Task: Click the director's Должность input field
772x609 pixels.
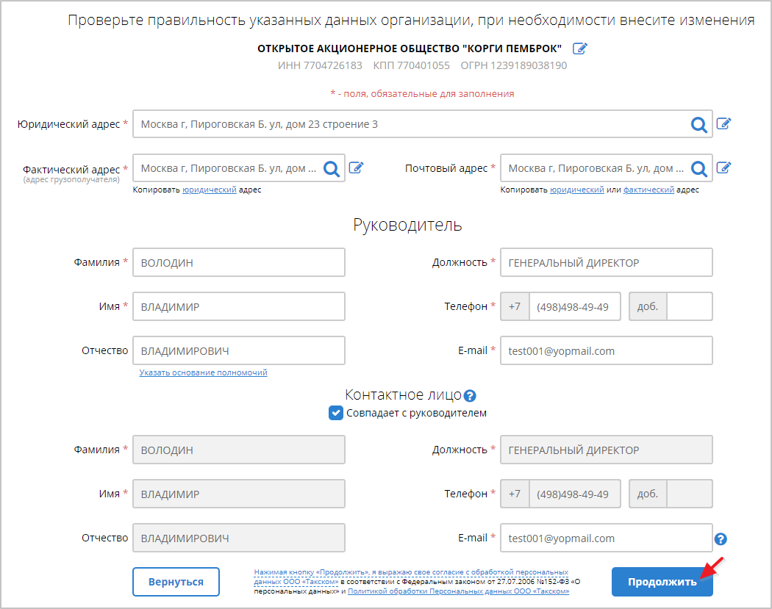Action: click(x=606, y=262)
